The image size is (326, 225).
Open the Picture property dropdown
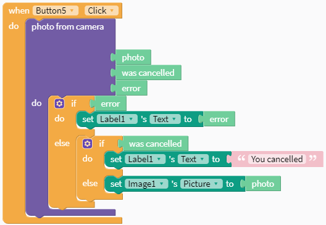(201, 184)
